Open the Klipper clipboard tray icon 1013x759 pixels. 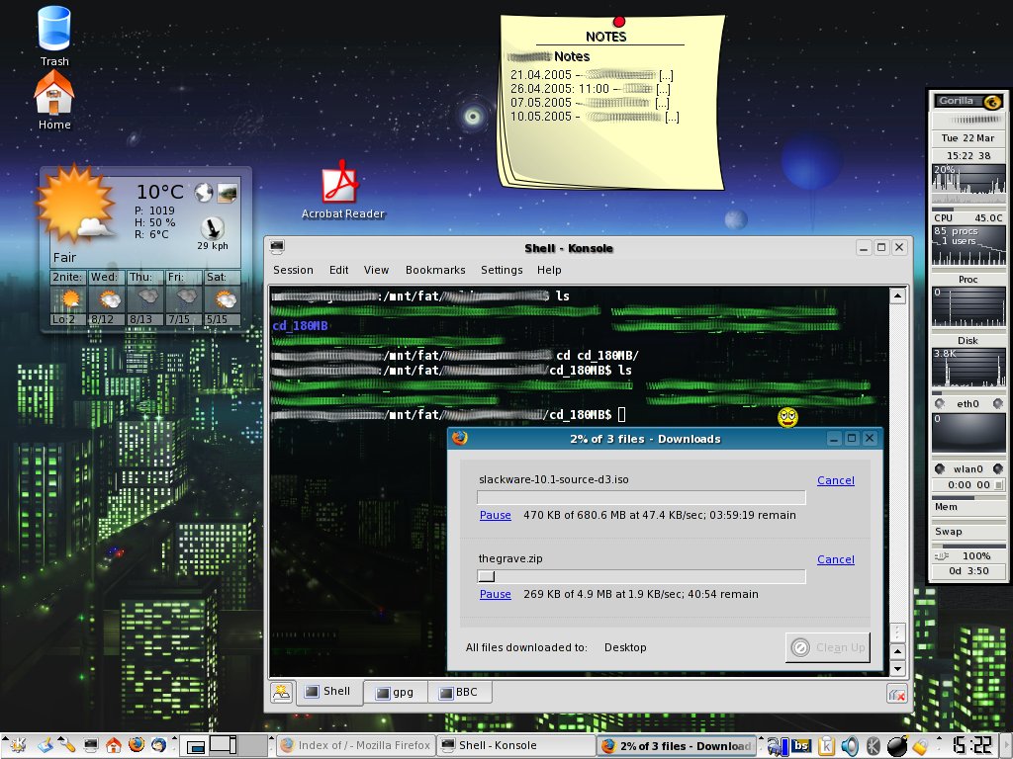(x=826, y=746)
